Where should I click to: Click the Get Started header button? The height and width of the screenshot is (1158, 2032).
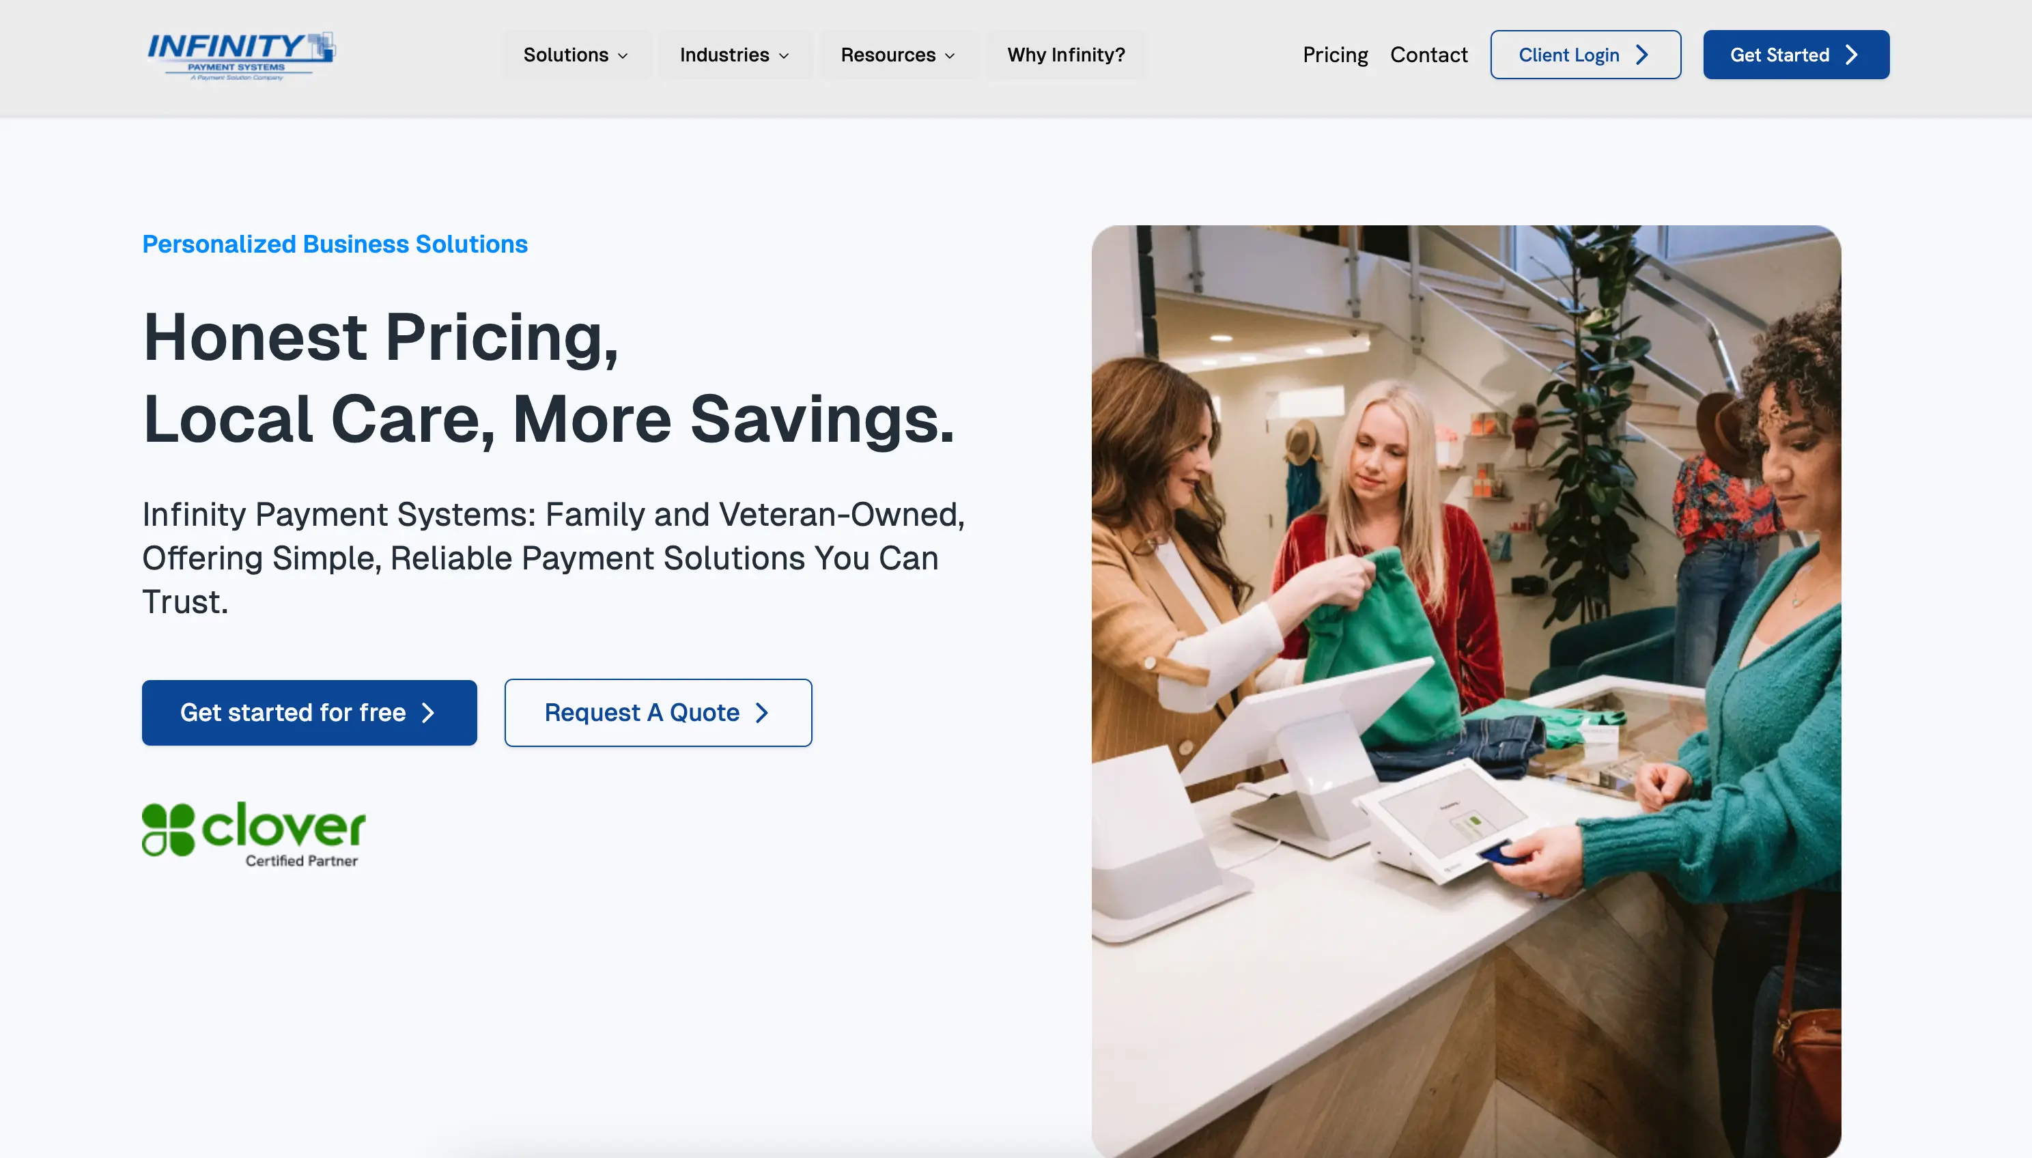(x=1796, y=55)
